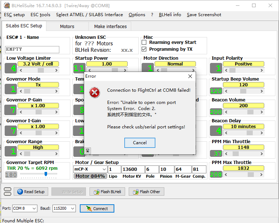
Task: Click the 3.2 Volt / cell value
Action: tap(38, 64)
